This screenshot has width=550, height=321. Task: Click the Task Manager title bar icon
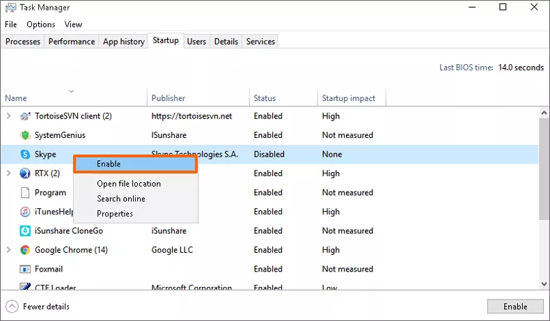(11, 8)
